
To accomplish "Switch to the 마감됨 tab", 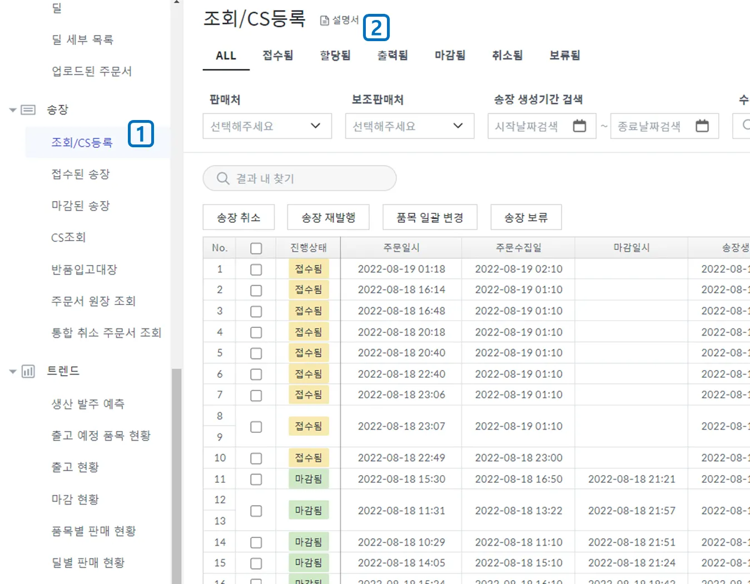I will (x=450, y=56).
